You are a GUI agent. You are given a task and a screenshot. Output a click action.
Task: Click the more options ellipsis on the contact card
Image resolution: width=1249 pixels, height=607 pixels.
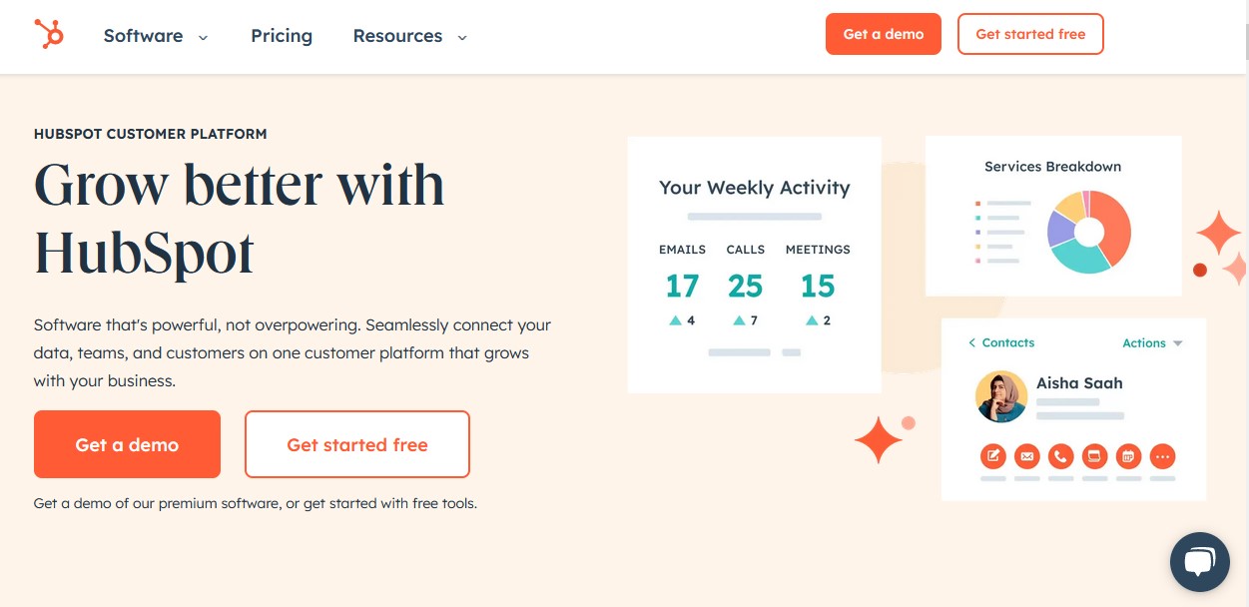pyautogui.click(x=1162, y=456)
